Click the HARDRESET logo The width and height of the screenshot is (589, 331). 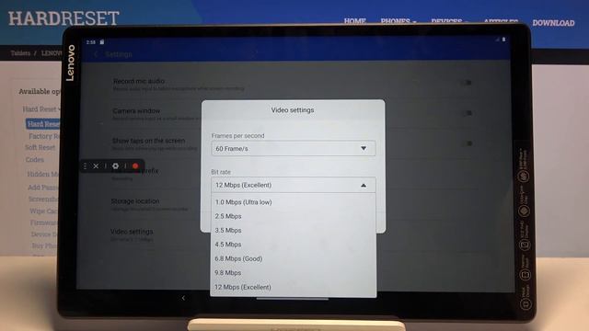click(64, 18)
